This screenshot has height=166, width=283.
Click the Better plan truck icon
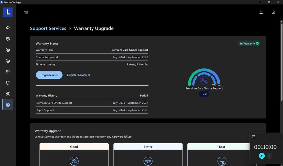[x=148, y=161]
